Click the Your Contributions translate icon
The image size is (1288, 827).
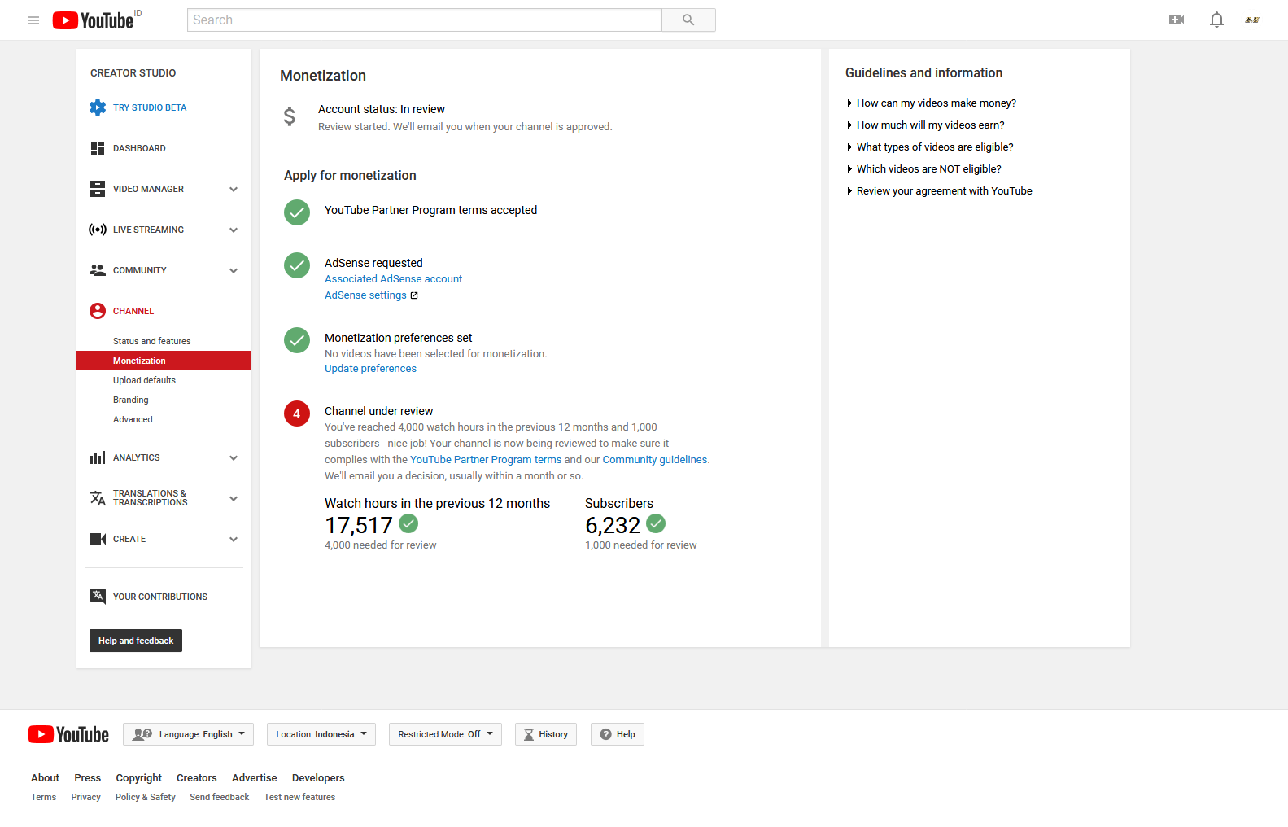pos(98,596)
